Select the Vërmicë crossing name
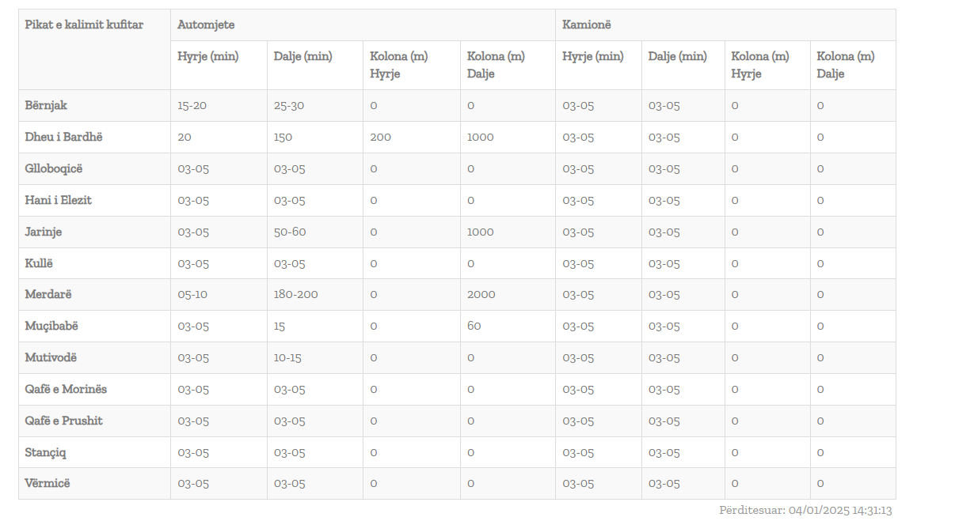The width and height of the screenshot is (955, 521). [48, 483]
